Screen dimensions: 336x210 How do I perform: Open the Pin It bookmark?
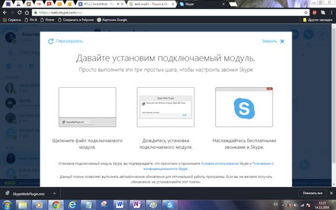(31, 20)
